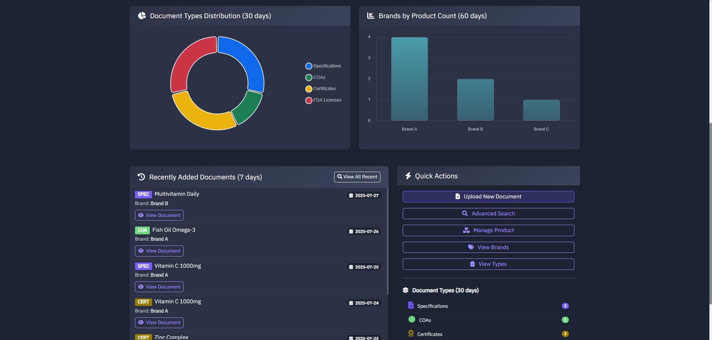The image size is (712, 340).
Task: Click the history icon beside Recently Added Documents
Action: point(141,177)
